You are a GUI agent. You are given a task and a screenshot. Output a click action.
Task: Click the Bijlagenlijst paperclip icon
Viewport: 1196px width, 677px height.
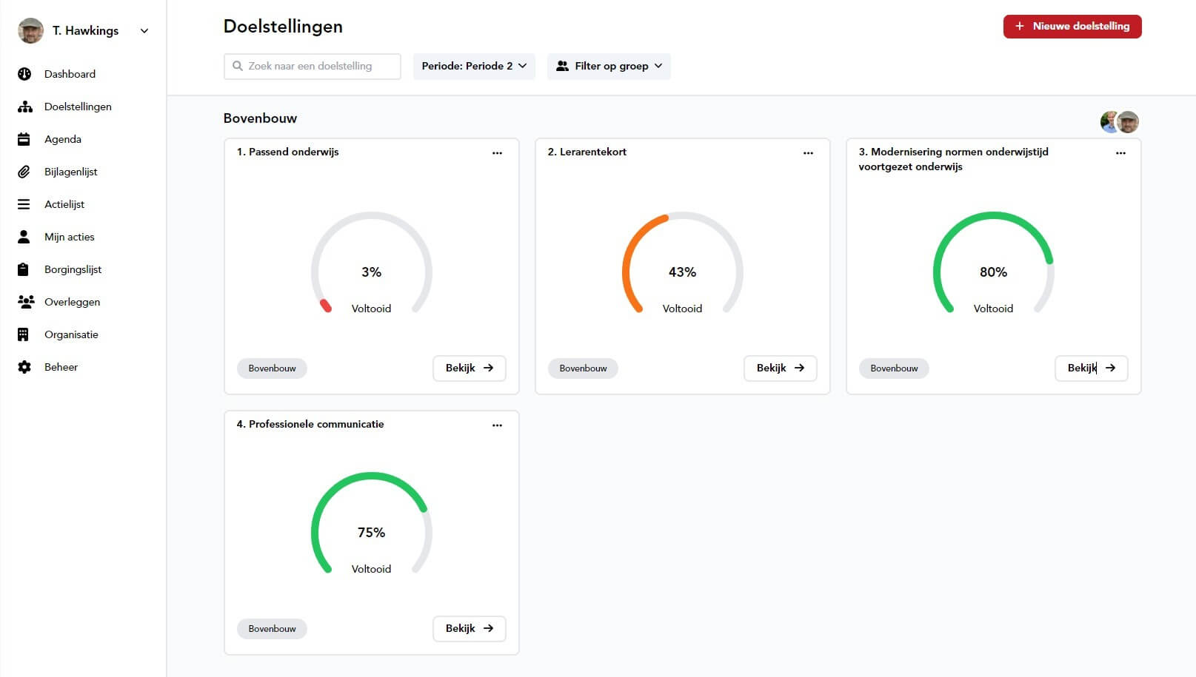(x=24, y=172)
